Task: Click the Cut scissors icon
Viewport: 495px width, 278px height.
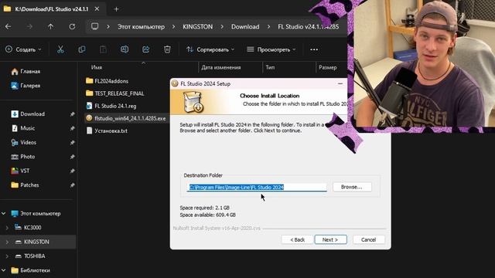Action: 60,49
